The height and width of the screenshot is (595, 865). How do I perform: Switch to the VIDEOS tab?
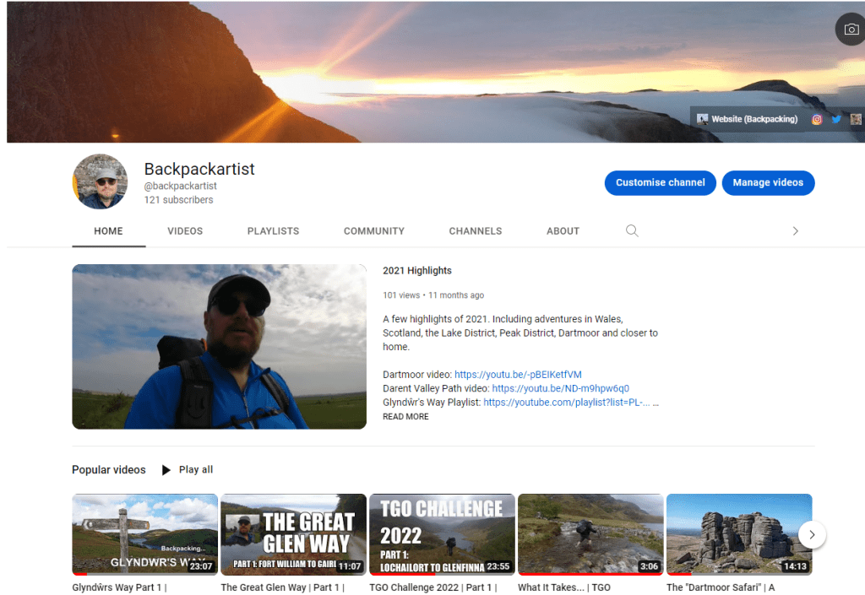[x=185, y=231]
